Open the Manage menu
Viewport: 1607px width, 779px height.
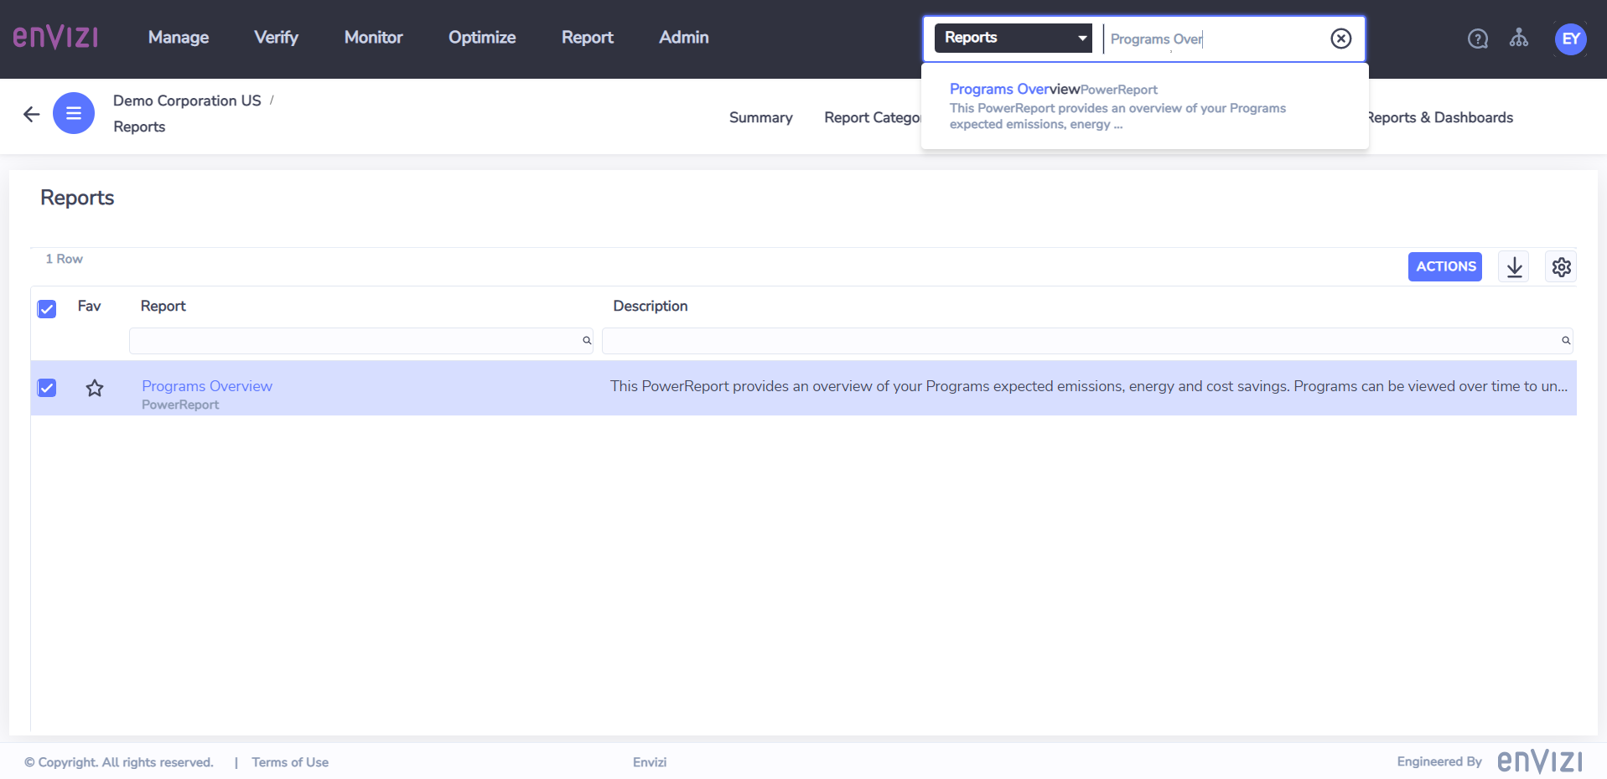pos(179,38)
